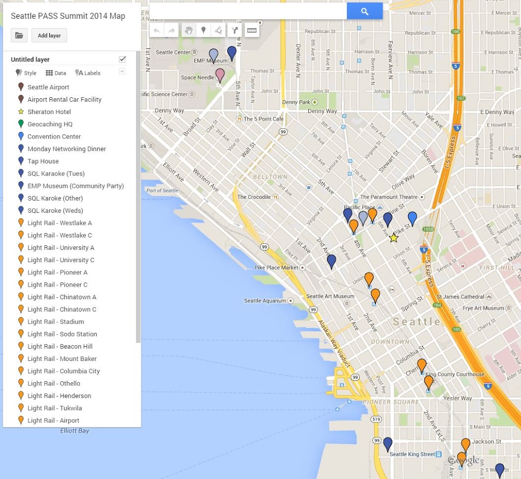Activate the measure distance ruler tool
The width and height of the screenshot is (521, 479).
(251, 31)
